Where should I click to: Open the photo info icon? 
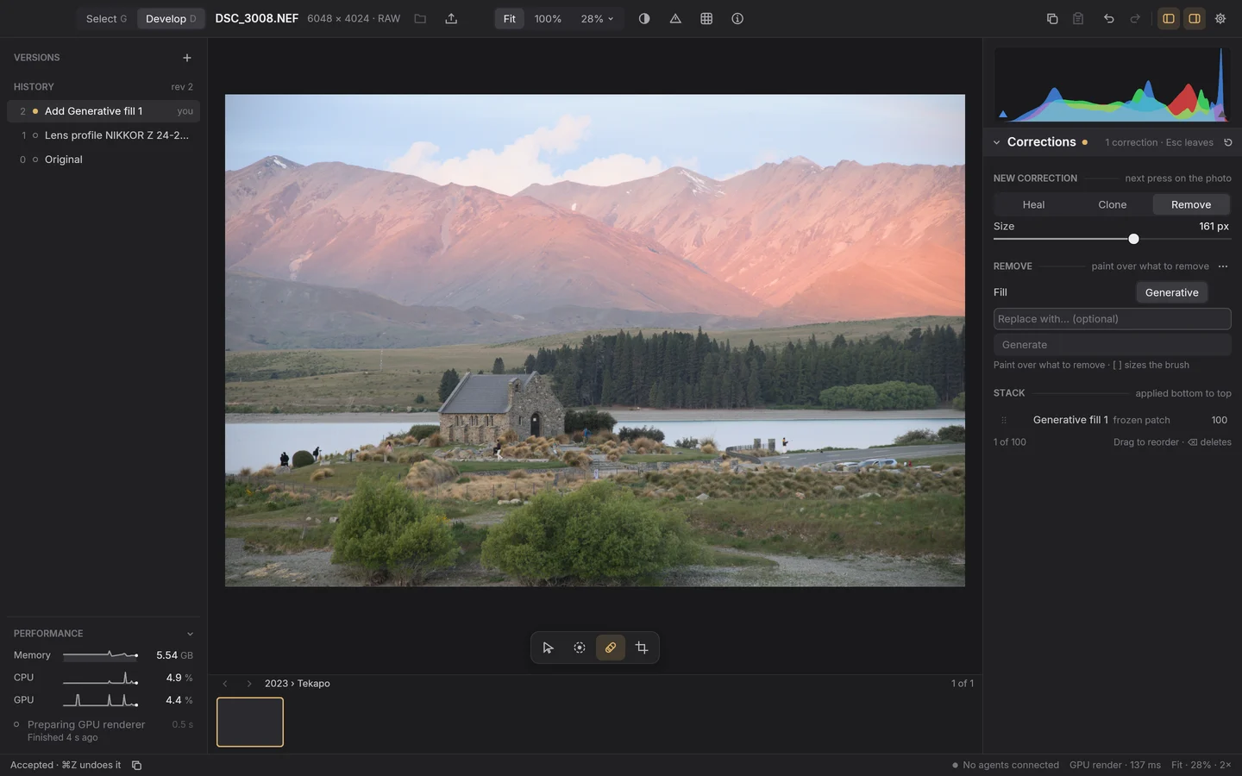click(737, 19)
